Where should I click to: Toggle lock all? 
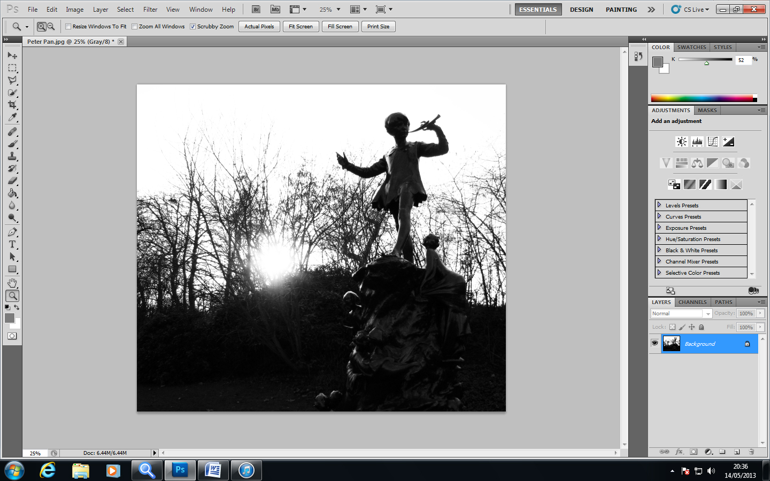701,327
